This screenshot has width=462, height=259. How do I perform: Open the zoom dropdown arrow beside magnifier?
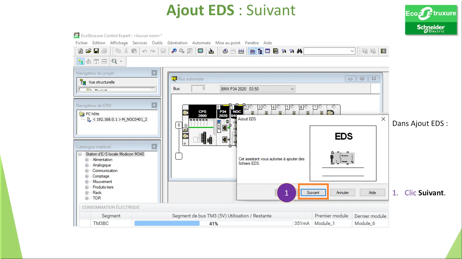tap(121, 61)
